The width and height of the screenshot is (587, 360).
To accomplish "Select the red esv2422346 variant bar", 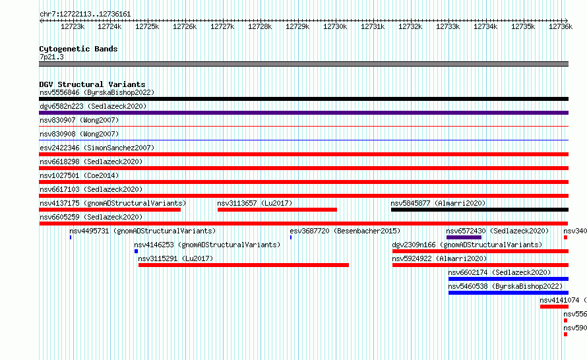I will coord(303,154).
